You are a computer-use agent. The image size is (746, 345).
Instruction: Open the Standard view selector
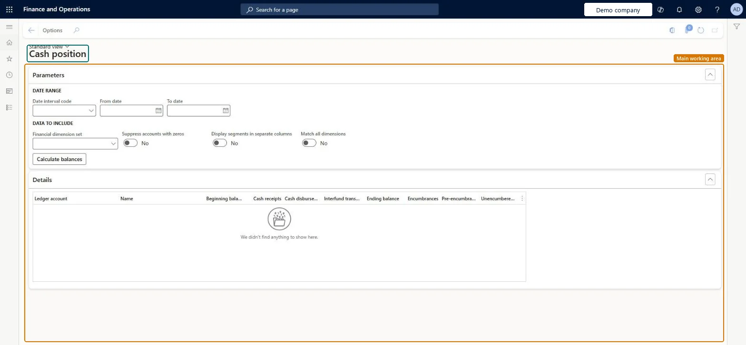(x=49, y=47)
